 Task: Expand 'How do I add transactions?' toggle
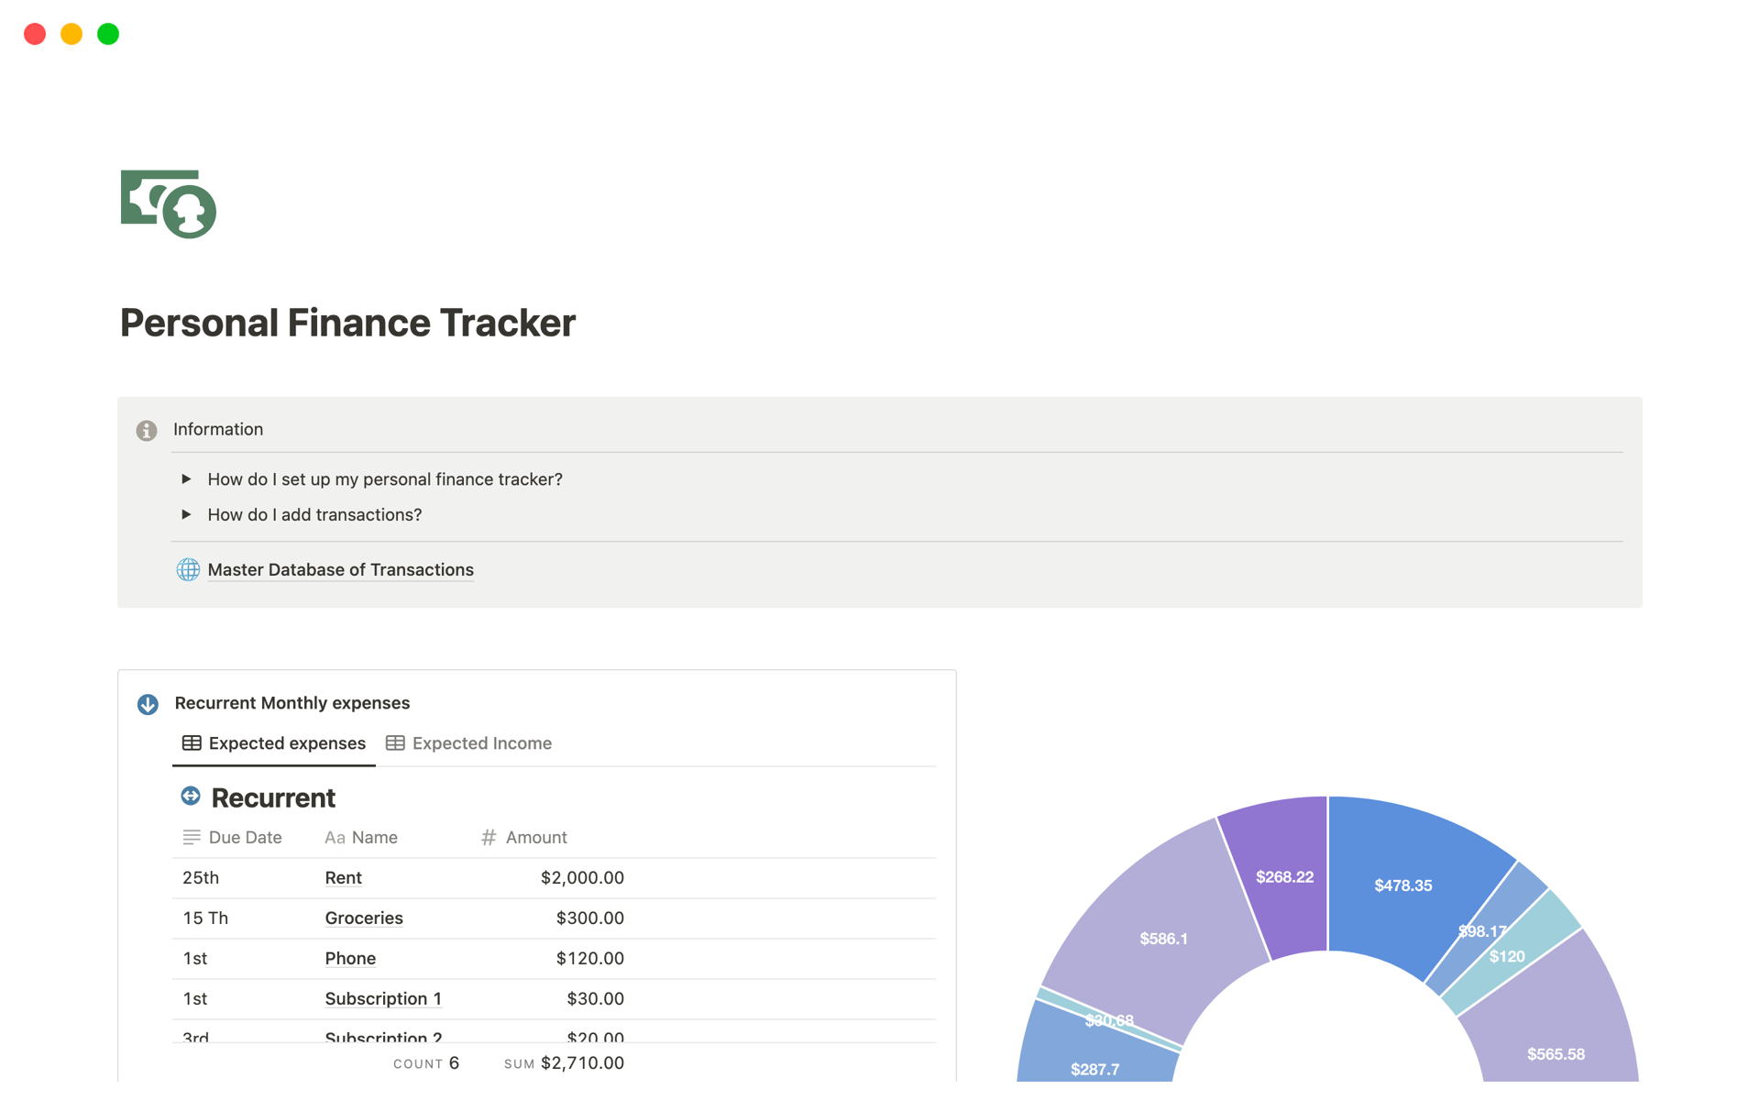point(186,514)
